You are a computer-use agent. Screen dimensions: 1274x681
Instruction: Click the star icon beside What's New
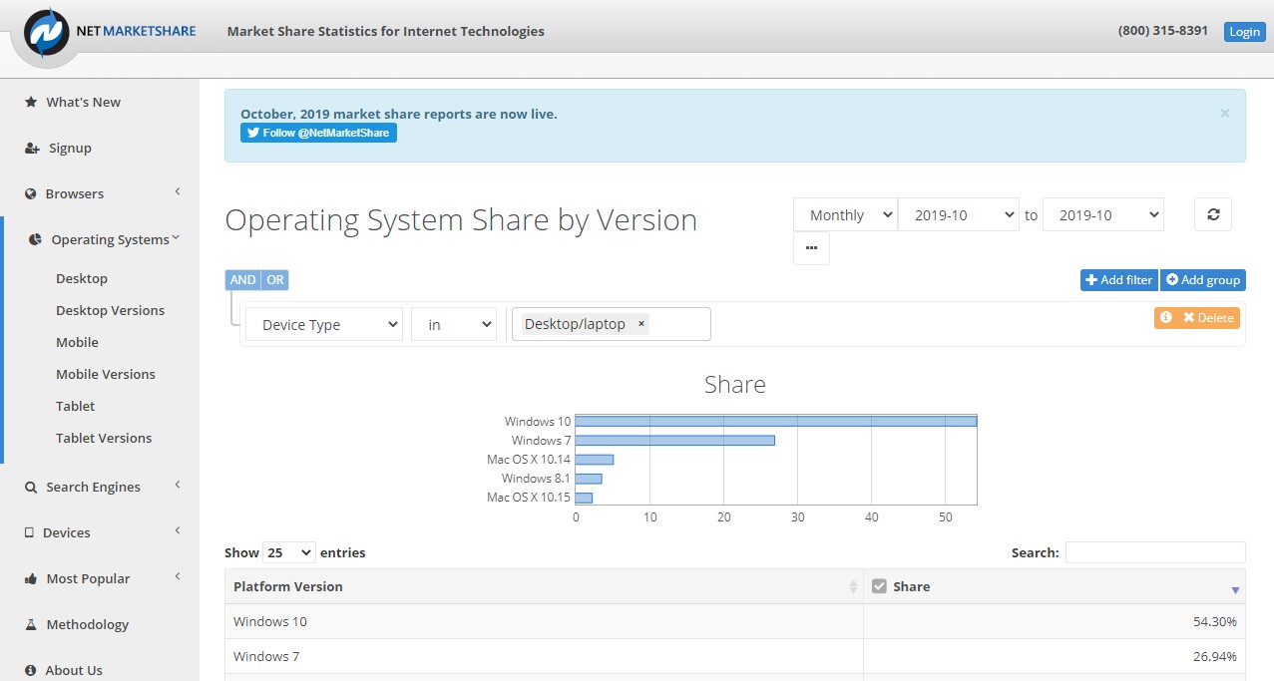[x=31, y=102]
